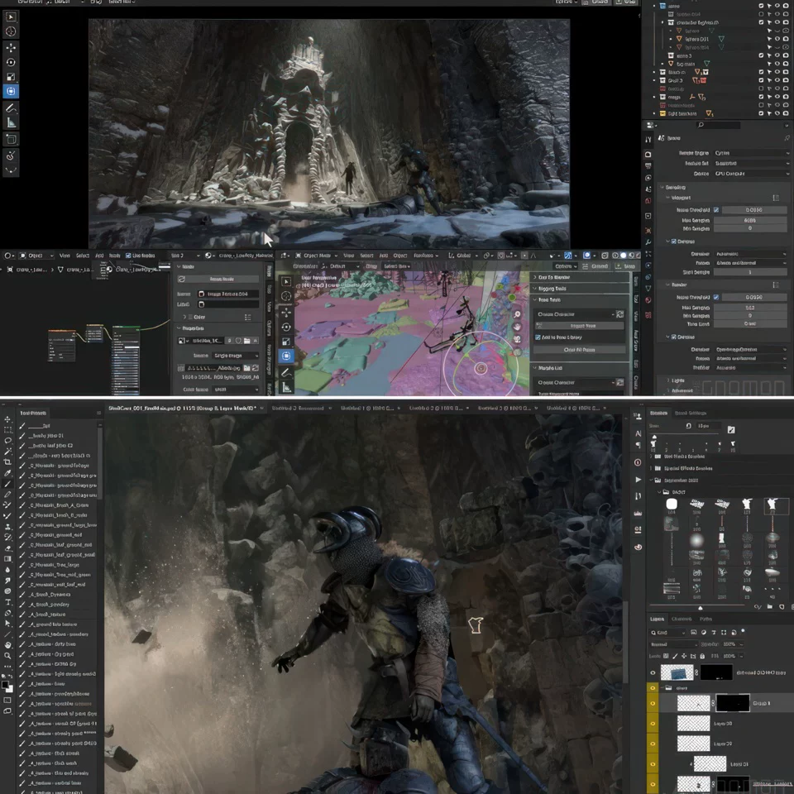This screenshot has height=794, width=794.
Task: Click the brush thumbnail size slider
Action: [701, 606]
